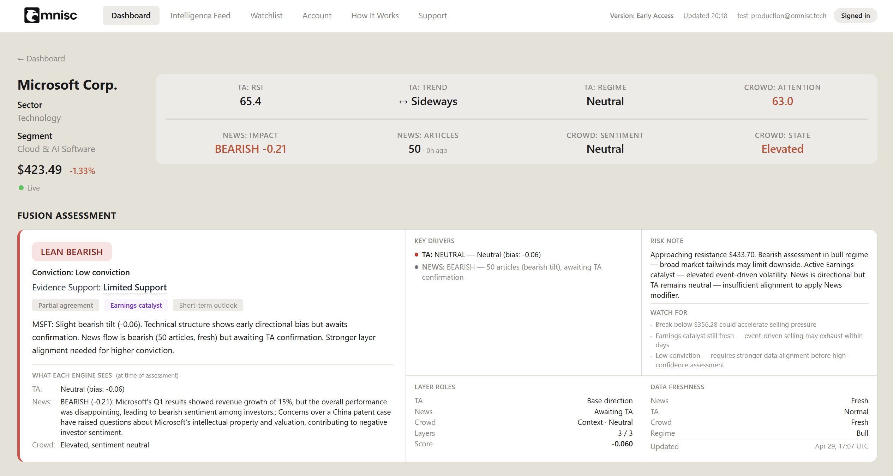Select the Partial agreement tag
Screen dimensions: 893x476
click(66, 305)
